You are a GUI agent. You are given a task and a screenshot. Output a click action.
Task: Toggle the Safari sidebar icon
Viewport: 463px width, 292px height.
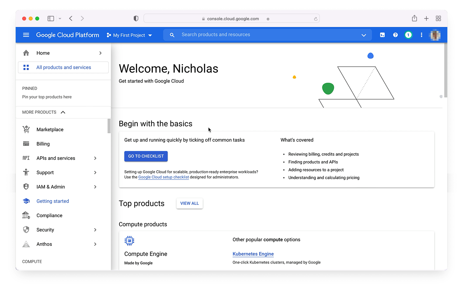51,19
